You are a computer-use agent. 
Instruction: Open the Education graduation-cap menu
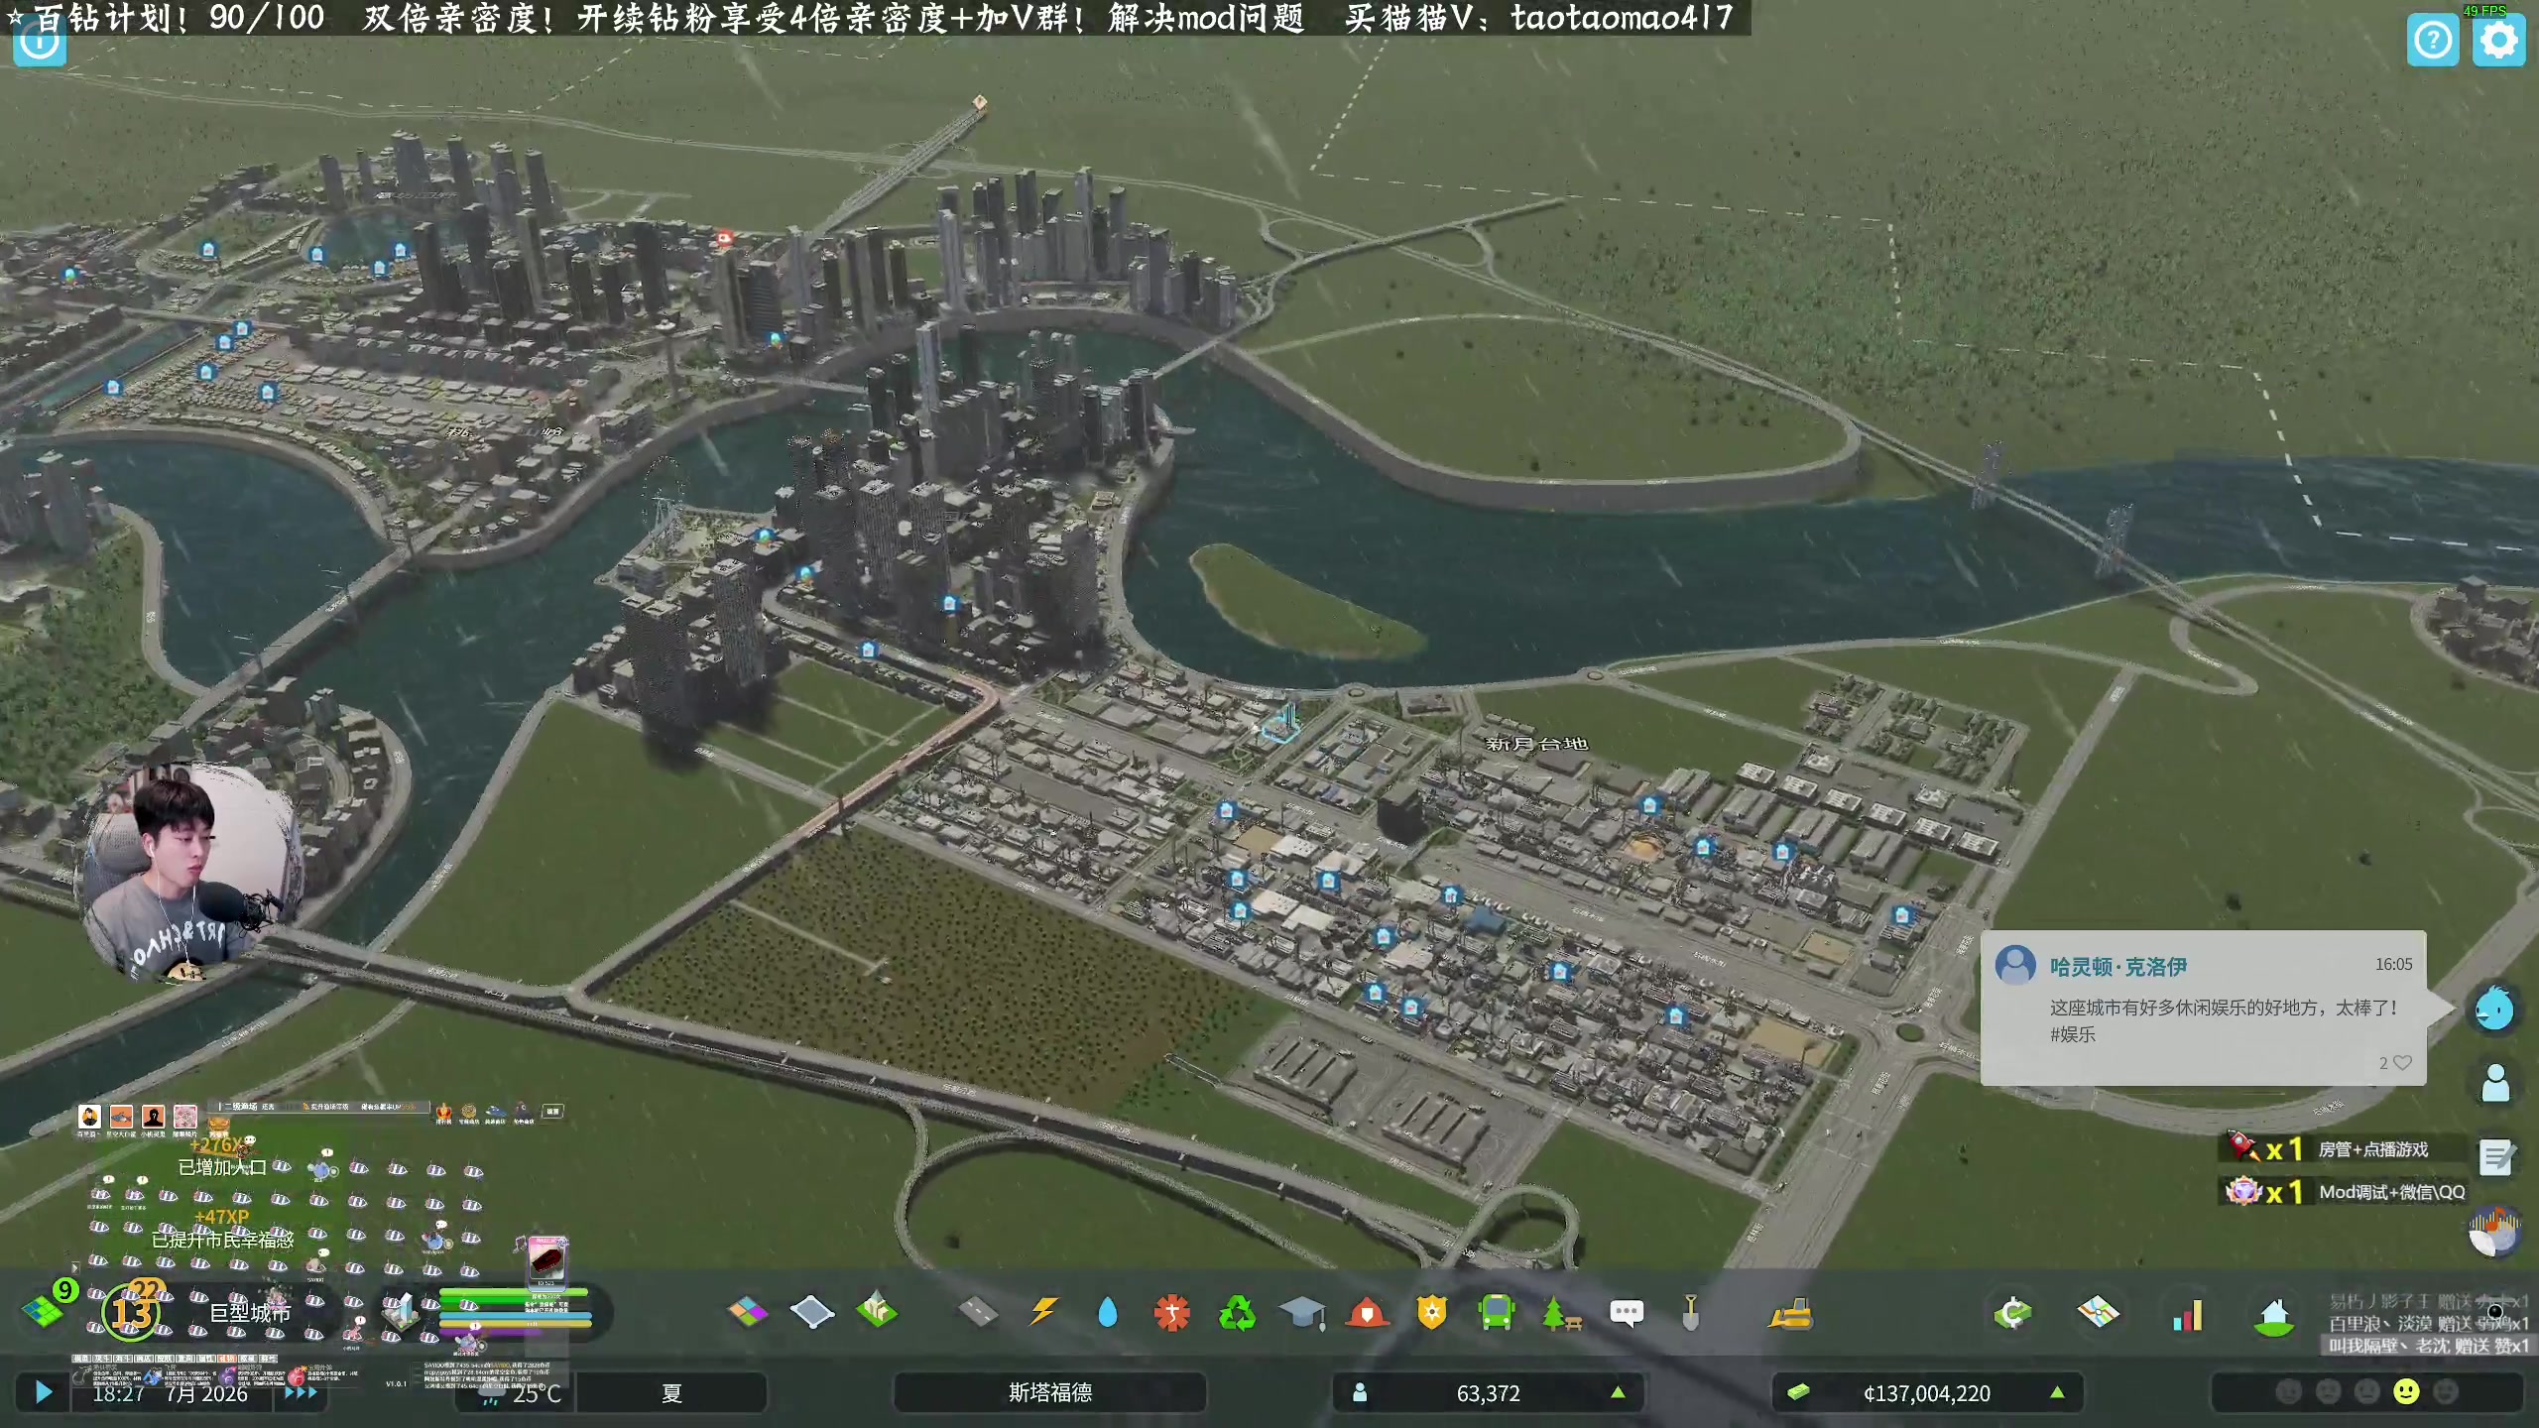[1302, 1313]
